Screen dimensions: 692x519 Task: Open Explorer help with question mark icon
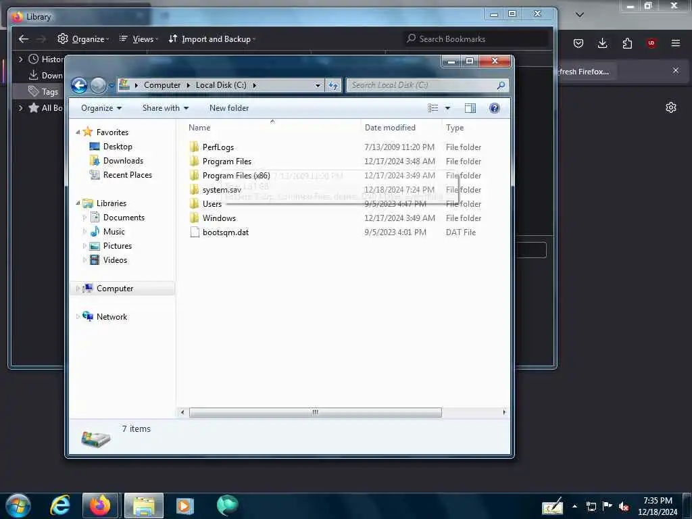coord(495,108)
